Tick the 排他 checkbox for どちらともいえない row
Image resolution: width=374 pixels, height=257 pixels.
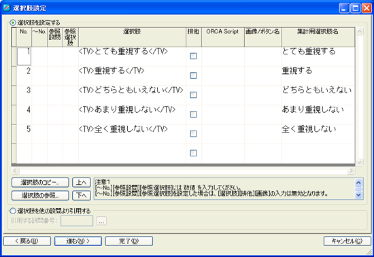[x=193, y=95]
